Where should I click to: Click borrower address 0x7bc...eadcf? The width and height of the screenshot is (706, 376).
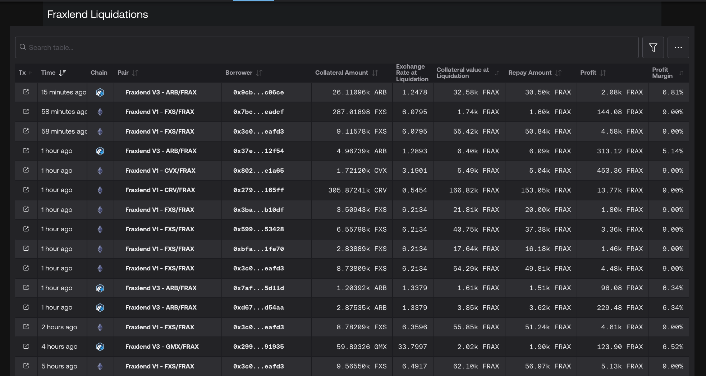coord(258,112)
